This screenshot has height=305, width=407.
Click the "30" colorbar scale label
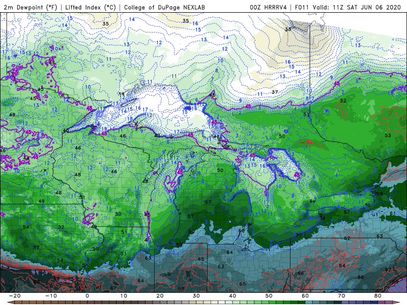[x=196, y=296]
